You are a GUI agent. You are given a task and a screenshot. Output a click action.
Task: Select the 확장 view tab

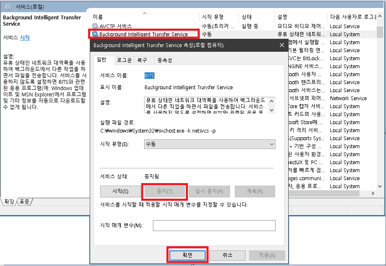(9, 202)
